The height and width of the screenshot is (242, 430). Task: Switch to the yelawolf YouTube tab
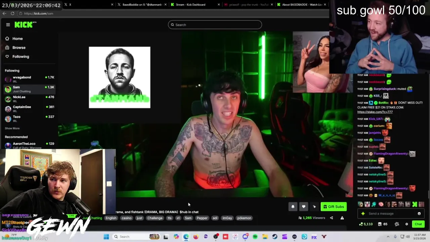tap(249, 5)
